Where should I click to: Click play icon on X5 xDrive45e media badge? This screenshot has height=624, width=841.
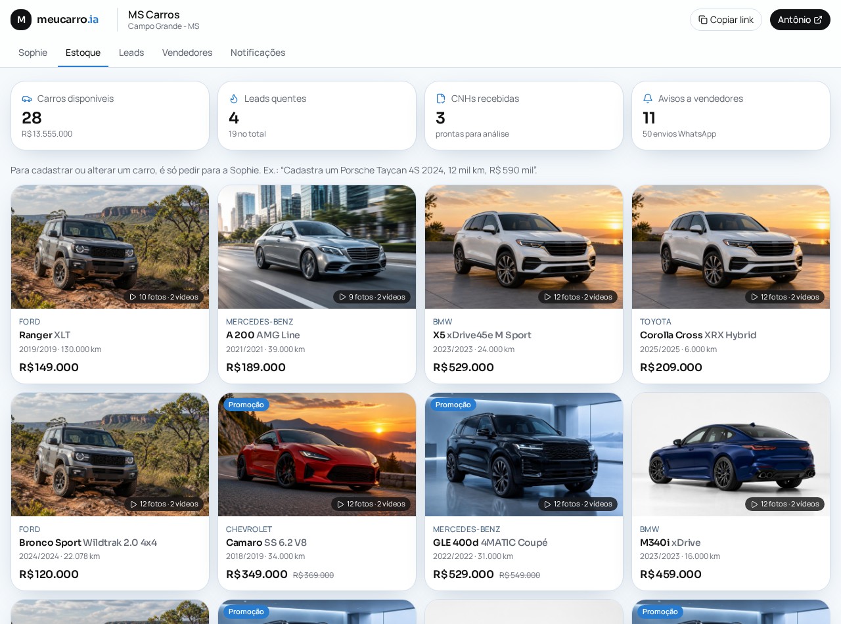[547, 297]
